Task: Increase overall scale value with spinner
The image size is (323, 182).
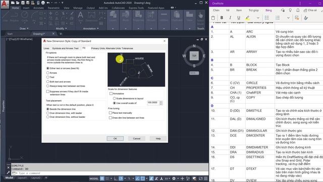Action: click(161, 102)
